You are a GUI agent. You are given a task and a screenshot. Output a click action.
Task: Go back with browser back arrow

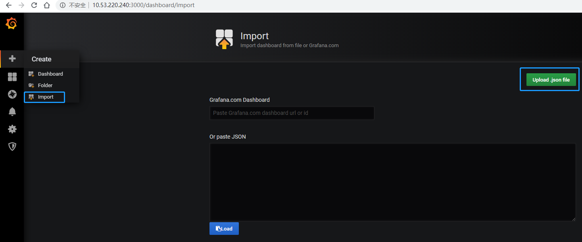9,6
